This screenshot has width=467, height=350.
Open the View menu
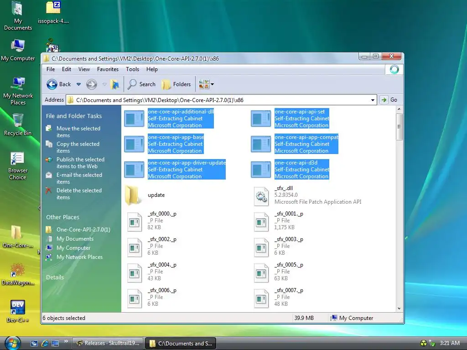click(84, 69)
